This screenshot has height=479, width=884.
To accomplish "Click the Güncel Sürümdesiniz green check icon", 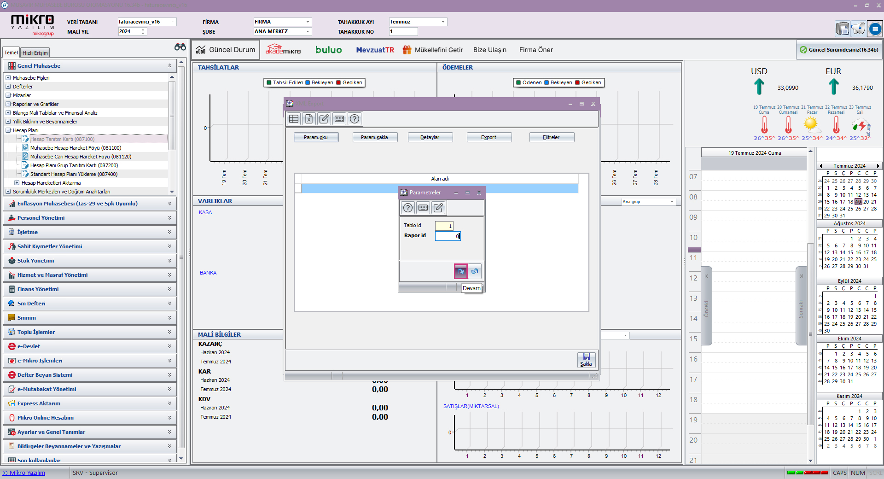I will click(803, 50).
